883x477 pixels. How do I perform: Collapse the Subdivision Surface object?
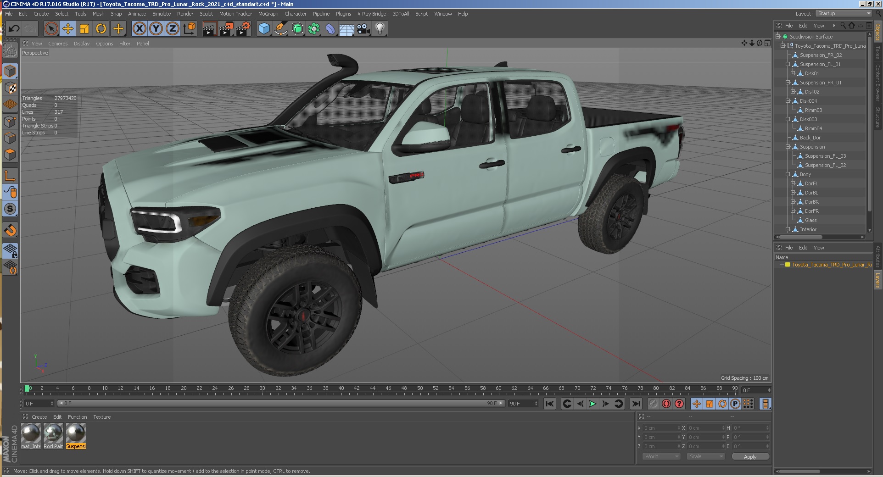pos(778,37)
